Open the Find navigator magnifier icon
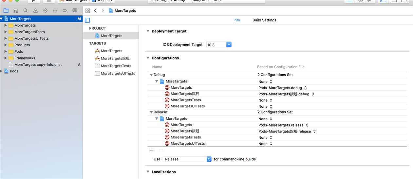Image resolution: width=413 pixels, height=179 pixels. coord(26,10)
